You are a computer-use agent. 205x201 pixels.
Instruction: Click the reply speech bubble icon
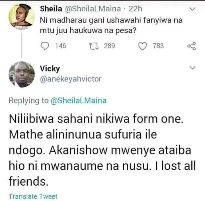point(45,46)
